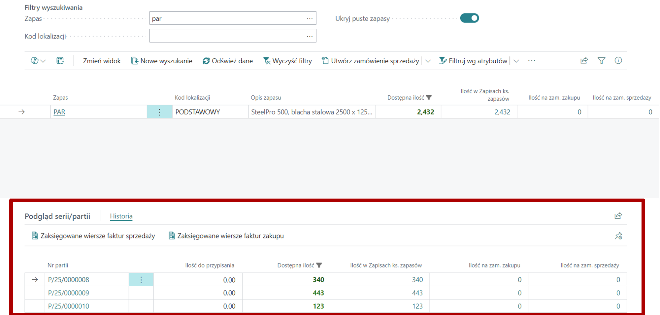Select the SteelPro 500 description cell
660x315 pixels.
[312, 112]
